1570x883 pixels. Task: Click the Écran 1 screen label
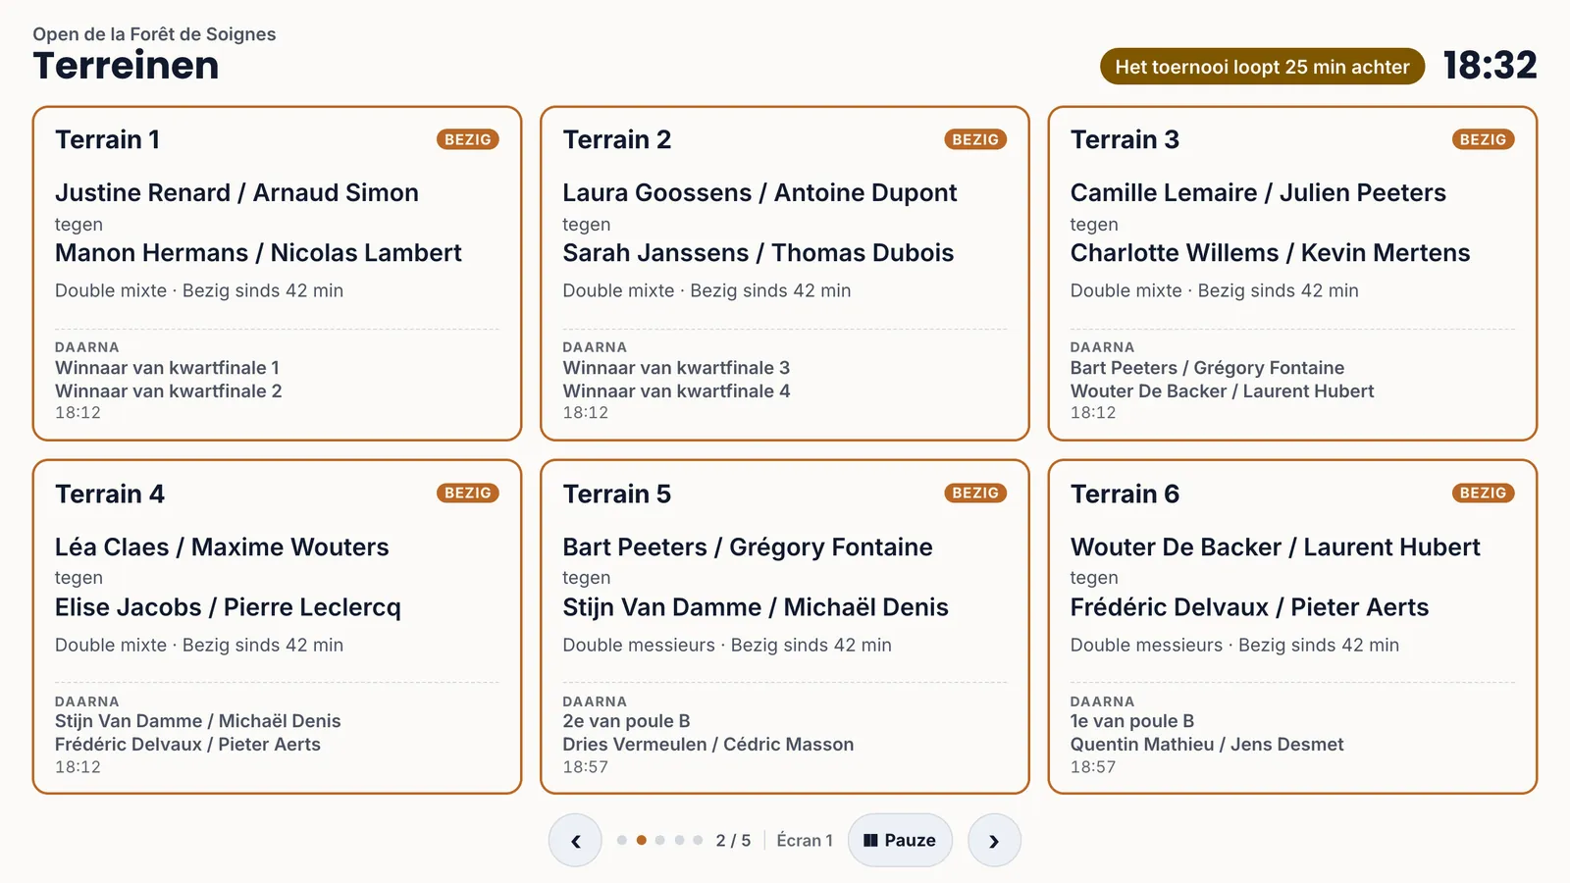coord(804,840)
